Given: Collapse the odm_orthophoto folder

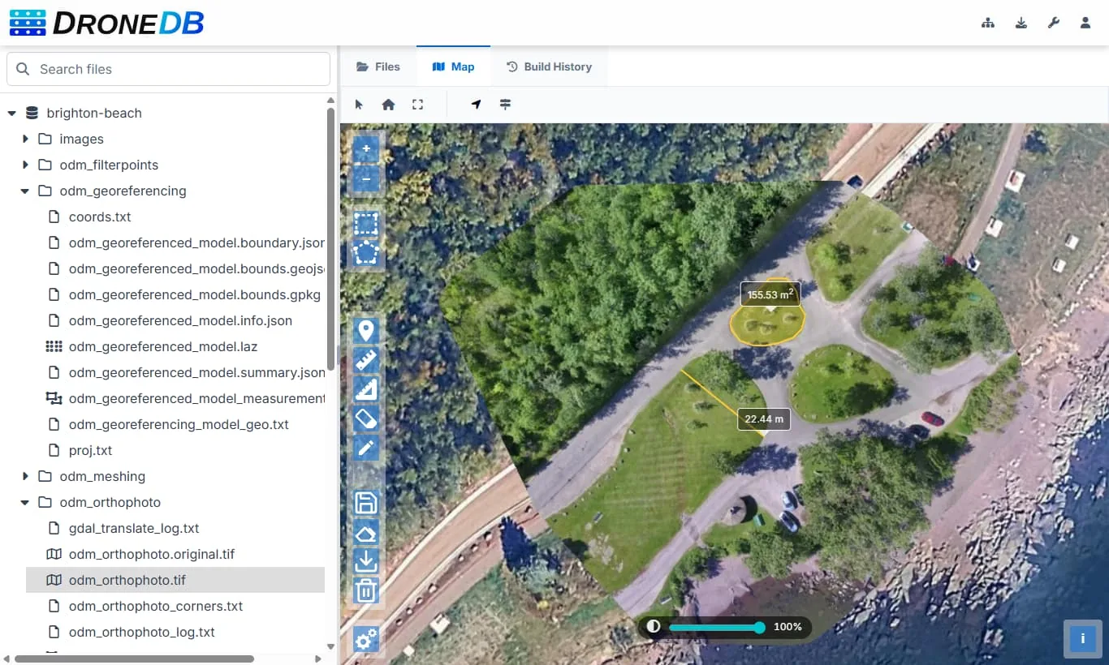Looking at the screenshot, I should coord(25,503).
